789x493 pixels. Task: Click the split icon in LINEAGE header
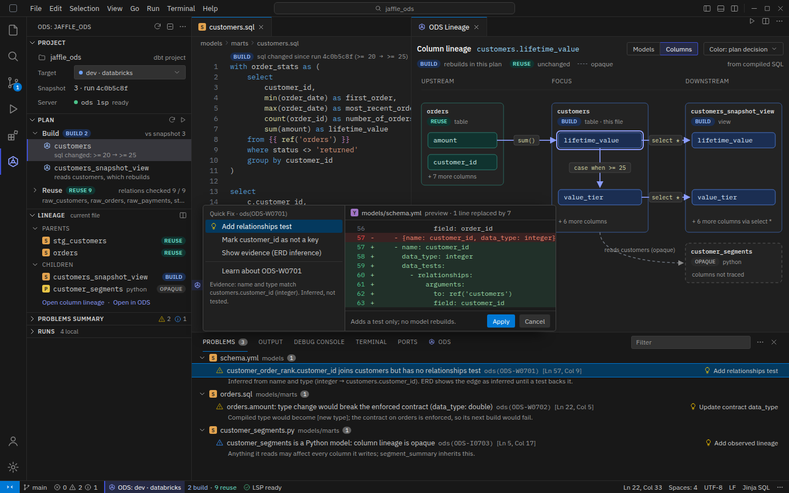pos(183,215)
